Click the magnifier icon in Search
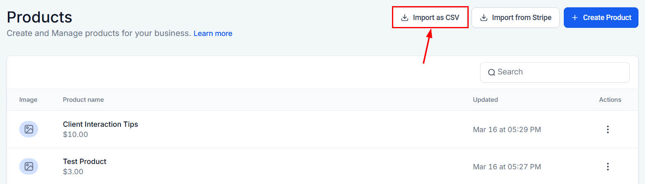Viewport: 645px width, 184px height. pyautogui.click(x=491, y=72)
